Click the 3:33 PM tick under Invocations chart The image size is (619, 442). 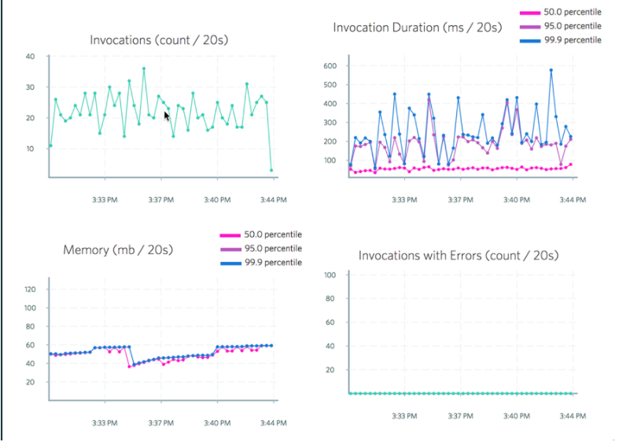[104, 201]
